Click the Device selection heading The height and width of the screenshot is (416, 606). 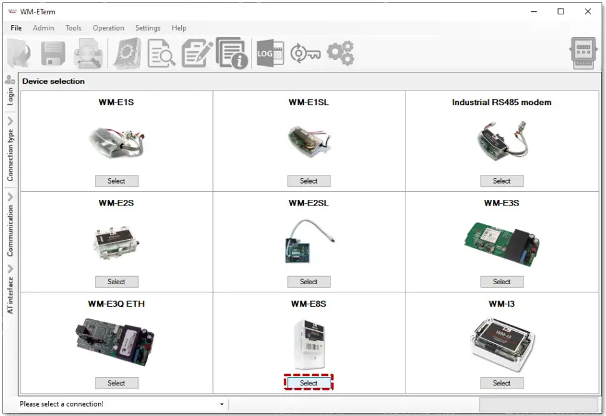(x=53, y=81)
